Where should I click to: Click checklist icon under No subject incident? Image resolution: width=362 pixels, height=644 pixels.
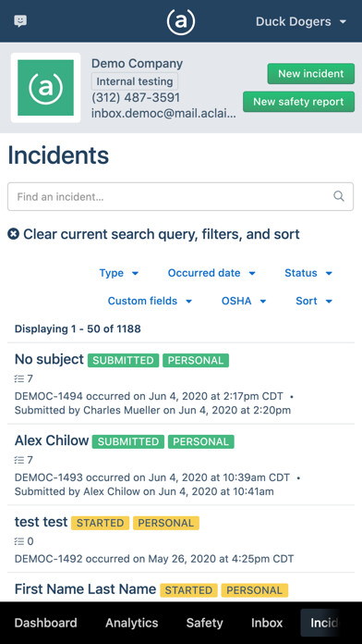coord(18,378)
